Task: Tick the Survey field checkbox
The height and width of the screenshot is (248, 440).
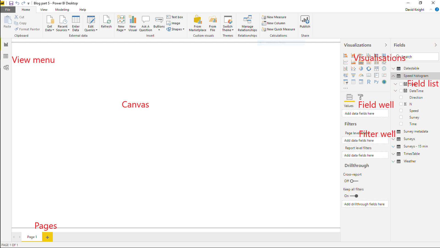Action: 401,117
